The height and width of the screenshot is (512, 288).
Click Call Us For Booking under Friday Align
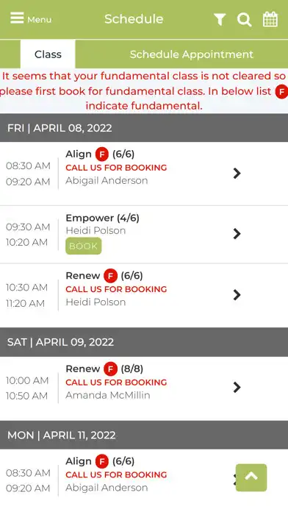[116, 168]
